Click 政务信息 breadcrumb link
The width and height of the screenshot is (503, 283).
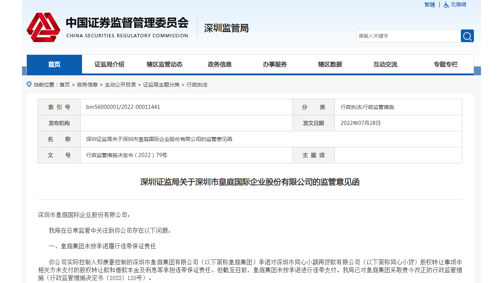click(87, 85)
